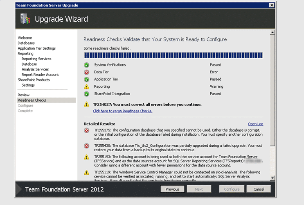The height and width of the screenshot is (205, 304).
Task: Open Reporting Services sub-step
Action: point(36,59)
